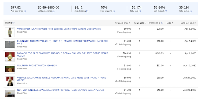Click the 56.54% sell-through value
Screen dimensions: 201x99
pyautogui.click(x=159, y=7)
